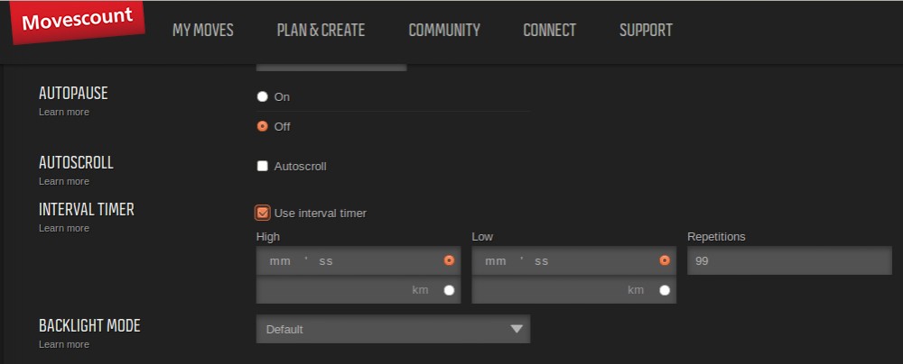Open Learn more under Autopause
Screen dimensions: 903x364
pos(63,112)
